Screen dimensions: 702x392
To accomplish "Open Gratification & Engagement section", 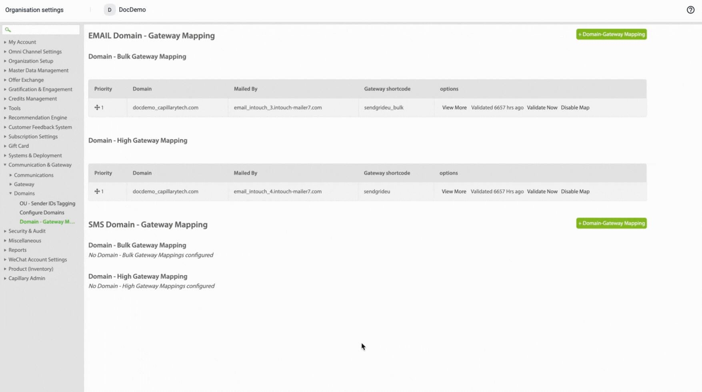I will pos(40,90).
